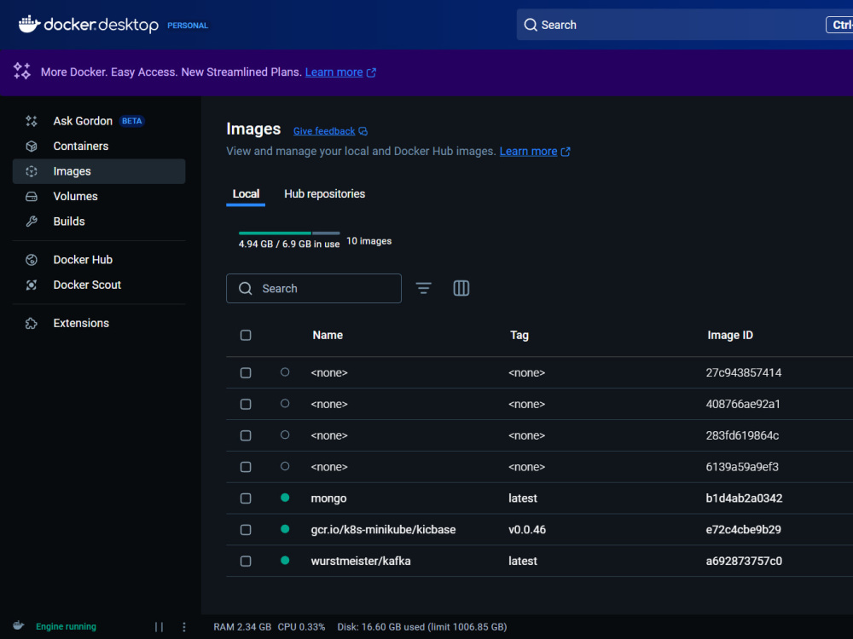Switch to the Hub repositories tab
This screenshot has height=639, width=853.
(325, 194)
